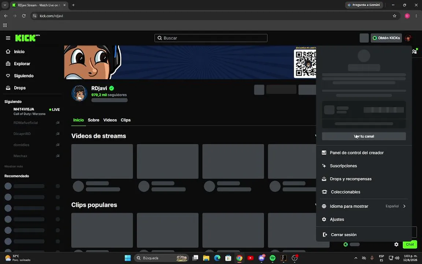422x264 pixels.
Task: Open Drops in the left sidebar
Action: [x=16, y=88]
